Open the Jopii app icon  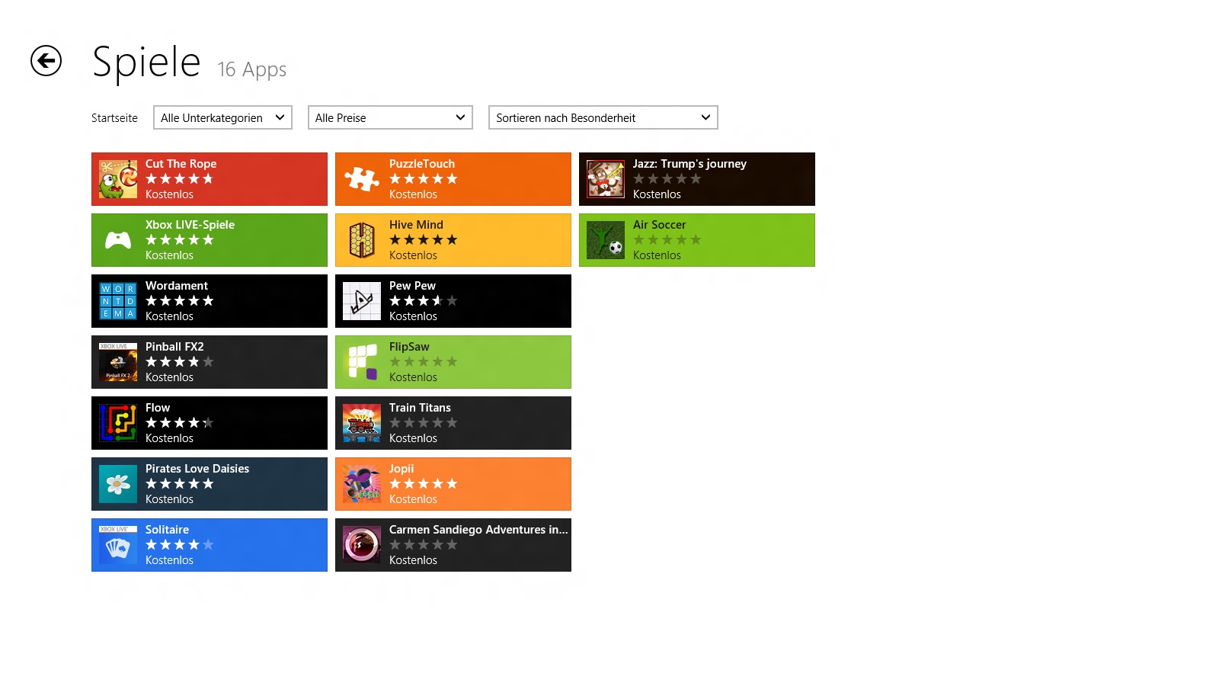(362, 484)
